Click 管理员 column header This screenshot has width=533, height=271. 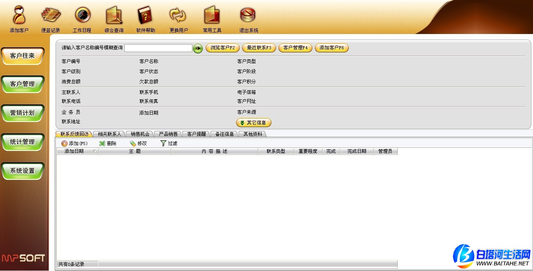point(386,151)
